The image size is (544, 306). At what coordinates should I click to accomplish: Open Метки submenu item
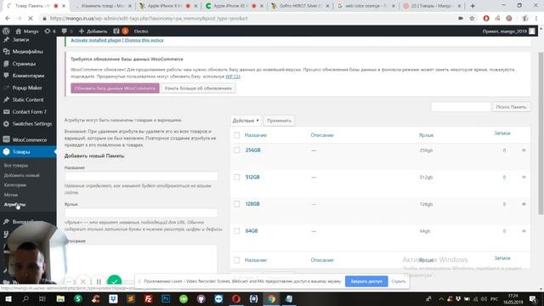click(11, 195)
